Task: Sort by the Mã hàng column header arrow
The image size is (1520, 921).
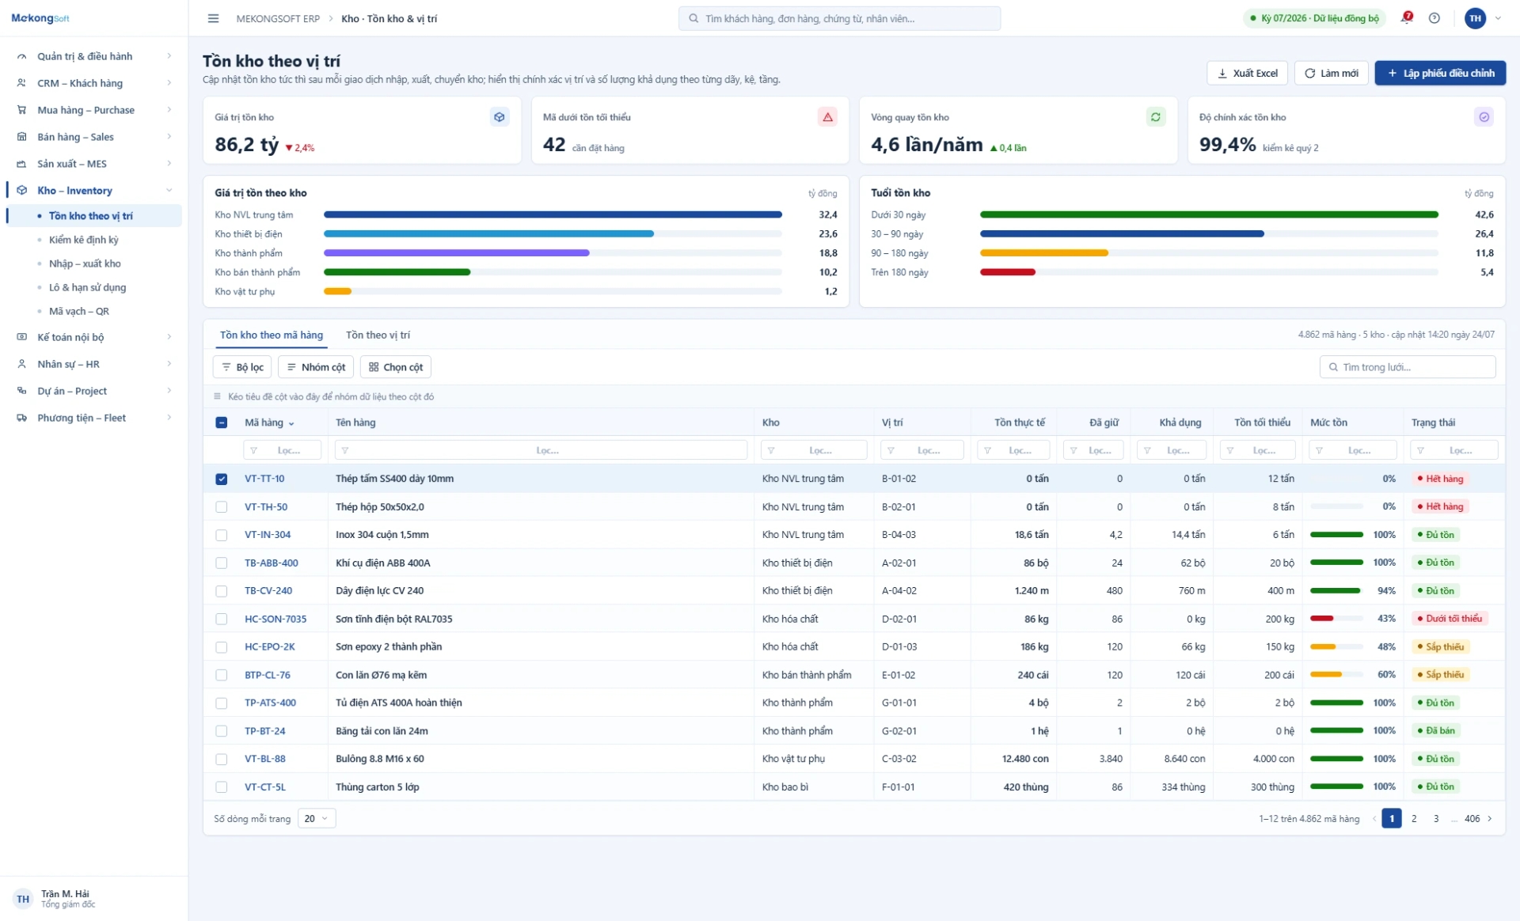Action: (291, 423)
